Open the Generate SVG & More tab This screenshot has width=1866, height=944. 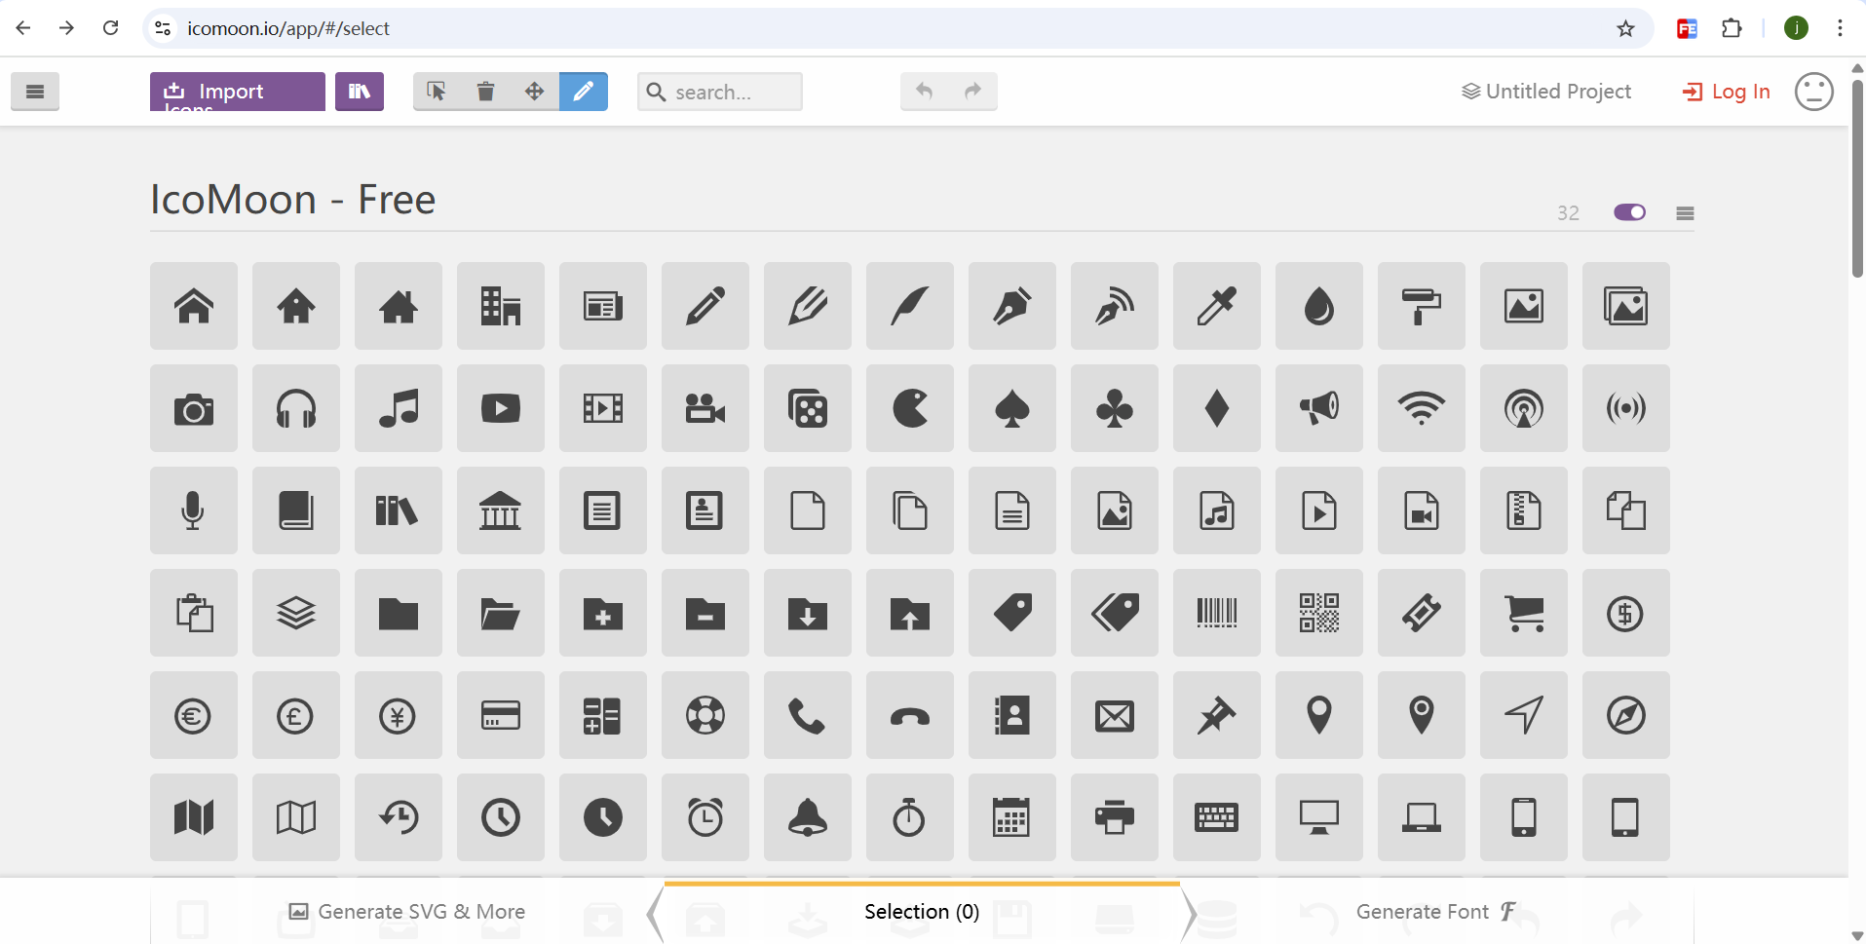point(407,912)
